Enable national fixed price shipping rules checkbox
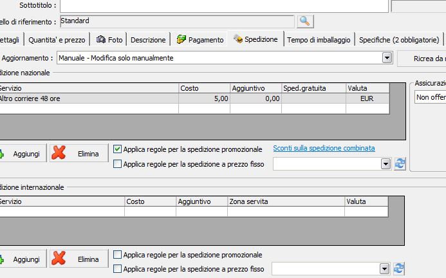The height and width of the screenshot is (278, 446). coord(118,164)
